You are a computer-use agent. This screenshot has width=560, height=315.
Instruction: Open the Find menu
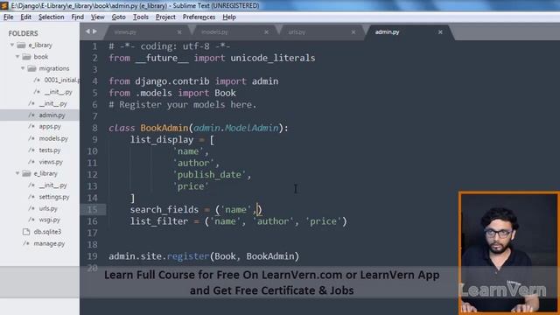78,17
